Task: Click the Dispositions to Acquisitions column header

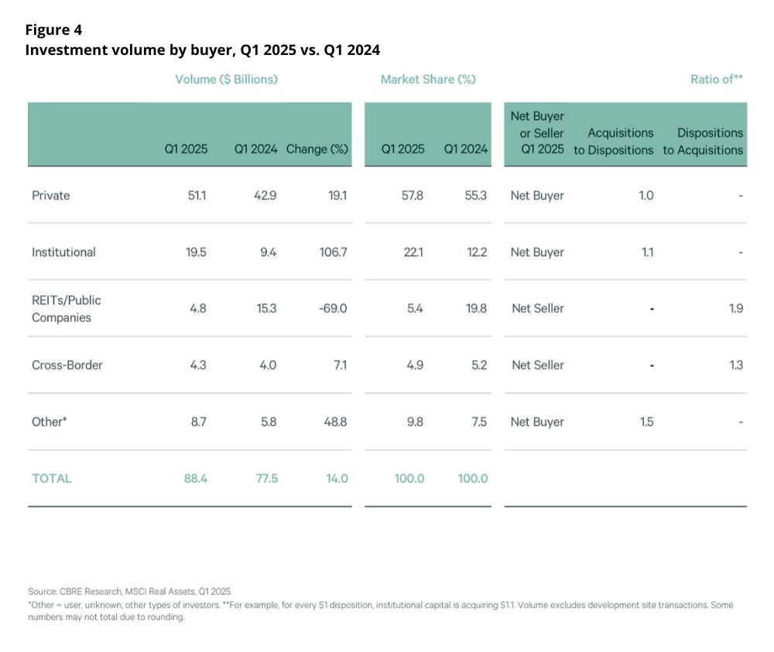Action: click(704, 142)
